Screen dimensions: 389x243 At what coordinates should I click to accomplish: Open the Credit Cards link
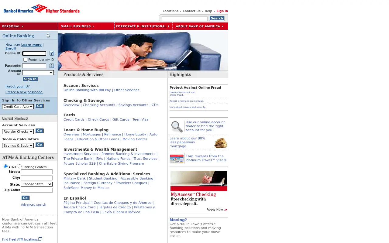pyautogui.click(x=74, y=120)
